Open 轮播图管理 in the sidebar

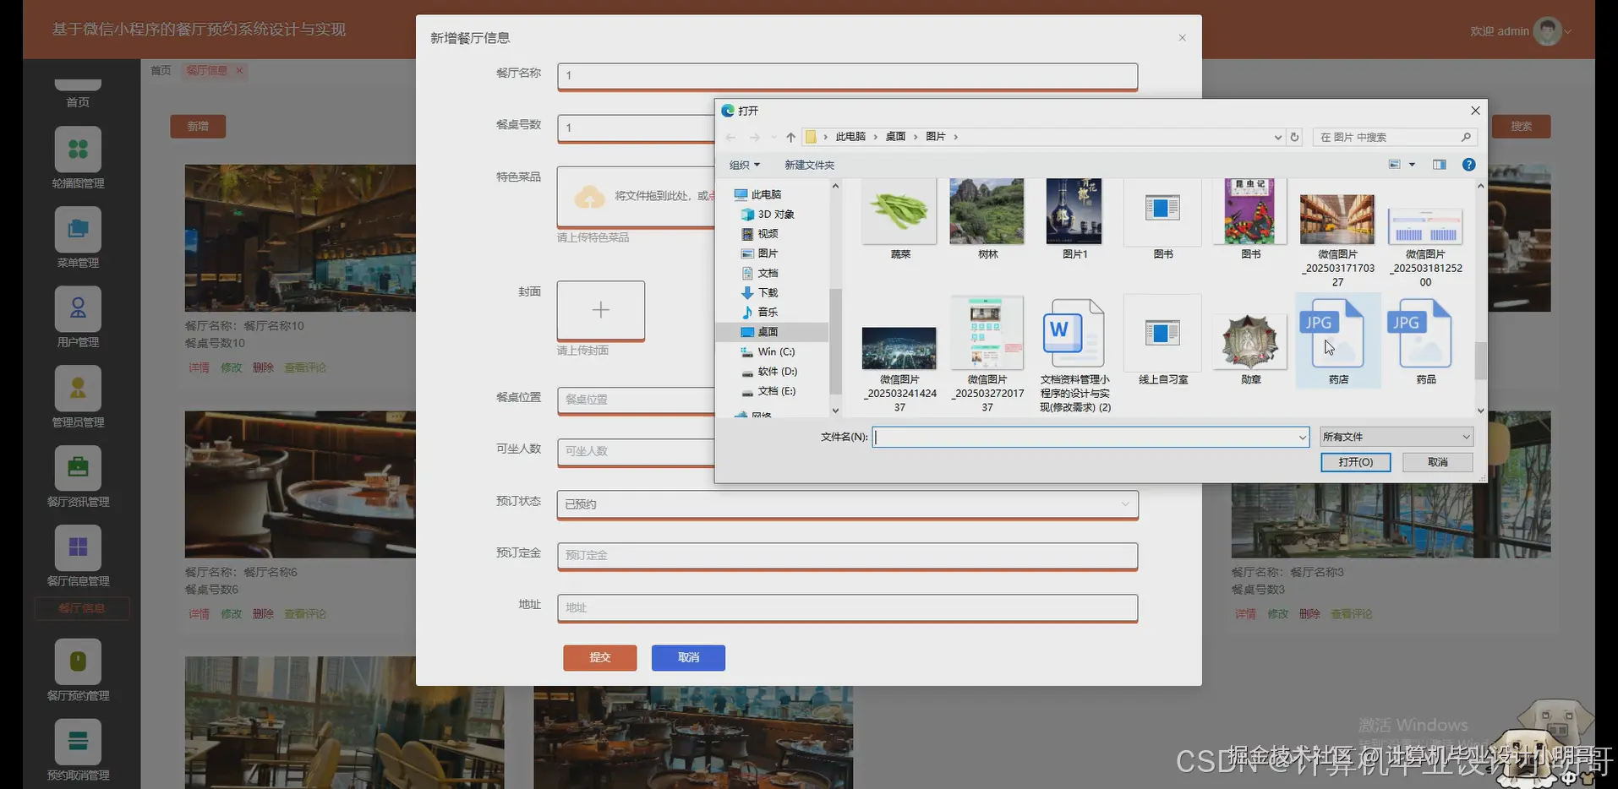tap(78, 158)
